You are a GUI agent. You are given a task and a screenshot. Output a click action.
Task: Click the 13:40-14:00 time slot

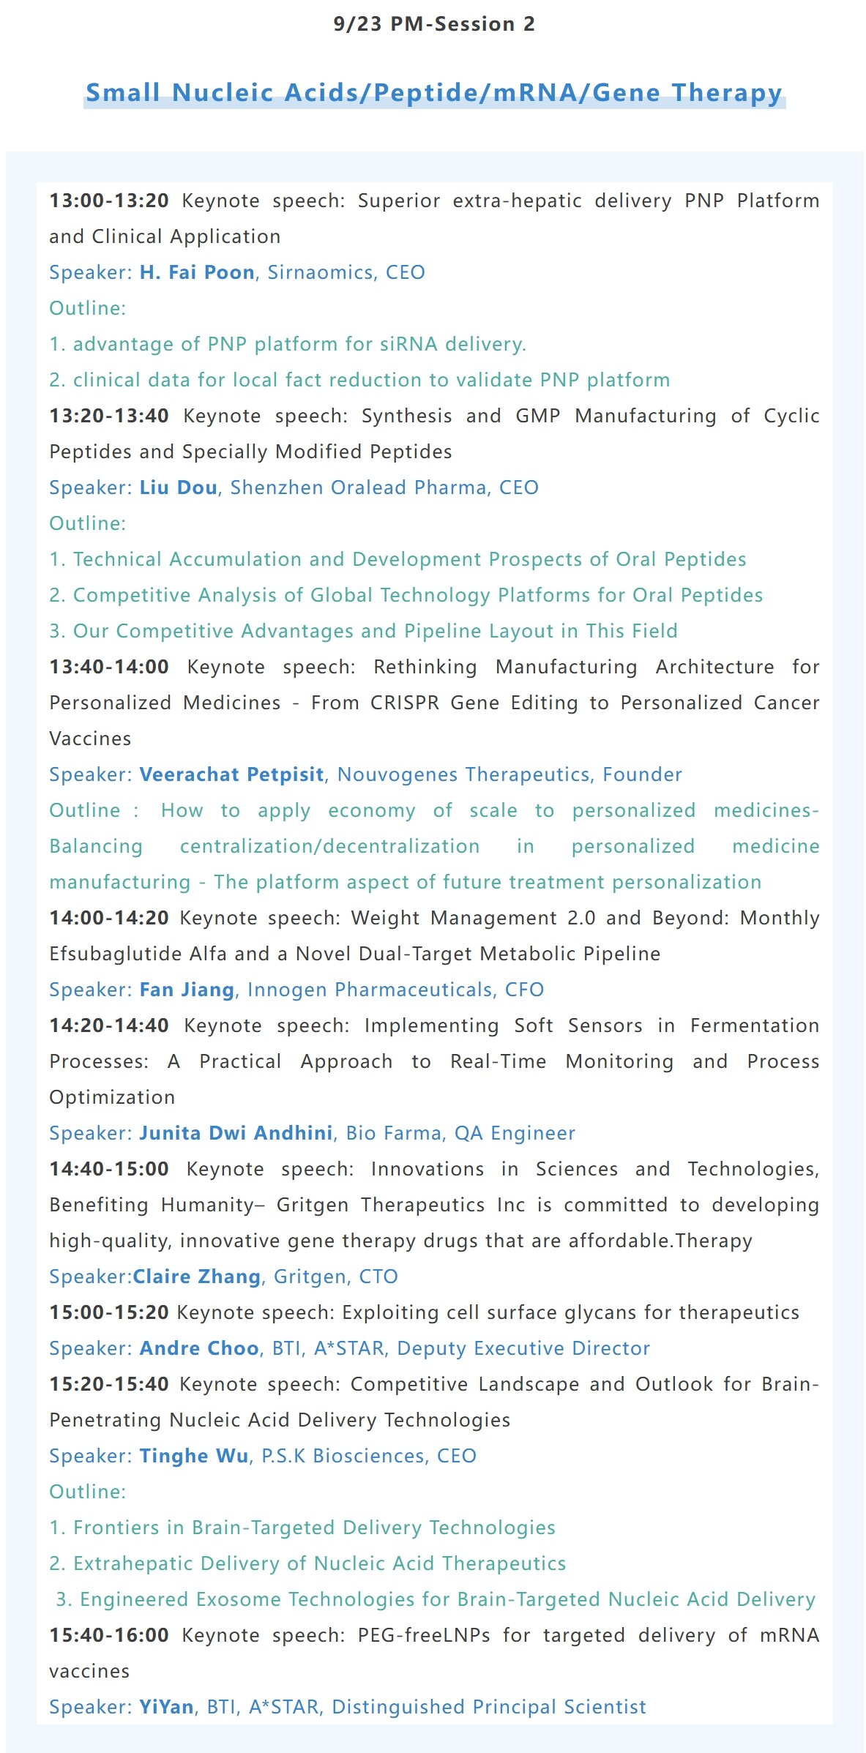click(109, 667)
